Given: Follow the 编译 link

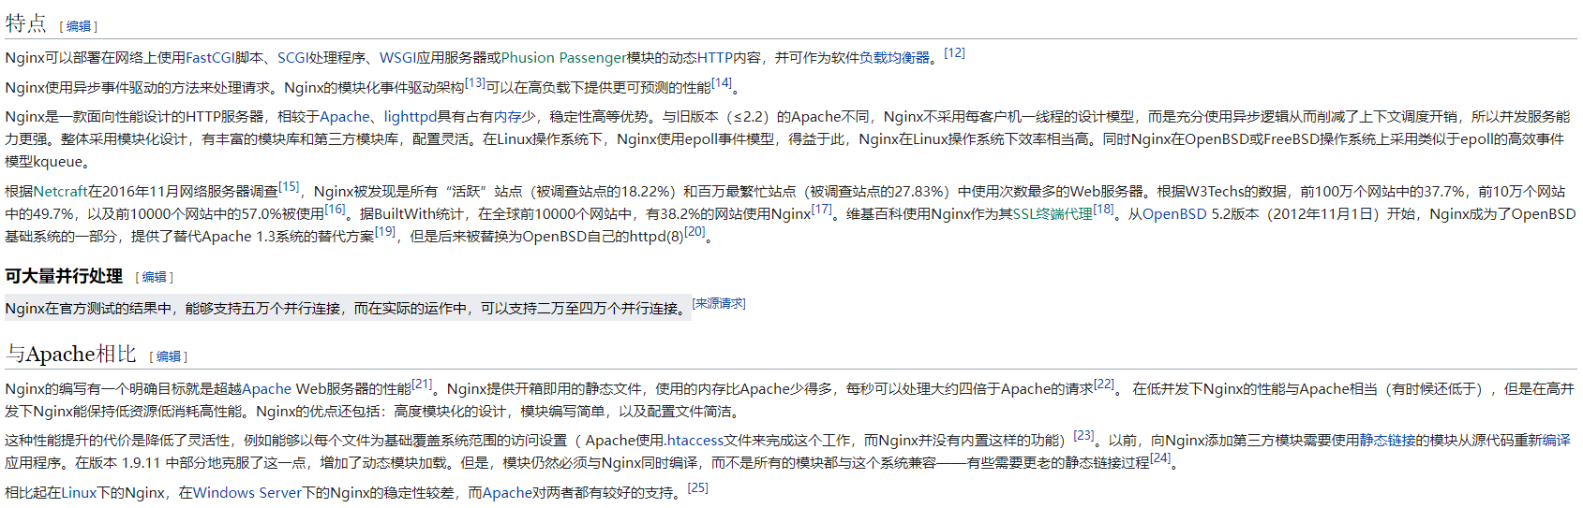Looking at the screenshot, I should (x=1557, y=441).
